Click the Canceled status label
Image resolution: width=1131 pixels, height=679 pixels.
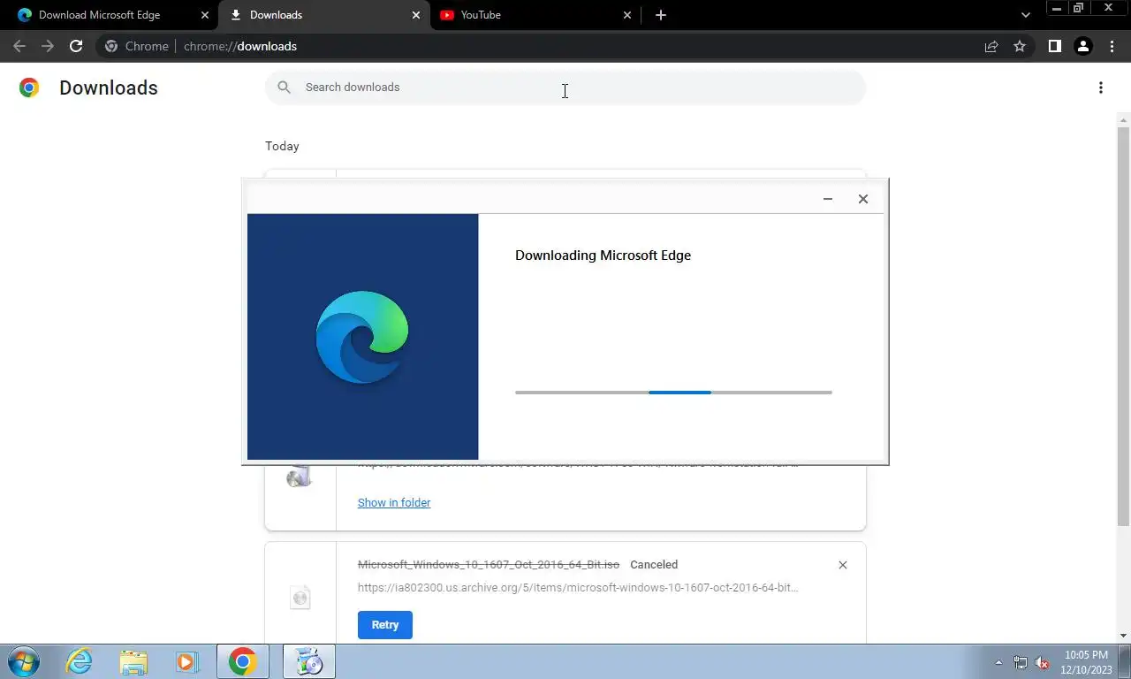click(x=654, y=565)
